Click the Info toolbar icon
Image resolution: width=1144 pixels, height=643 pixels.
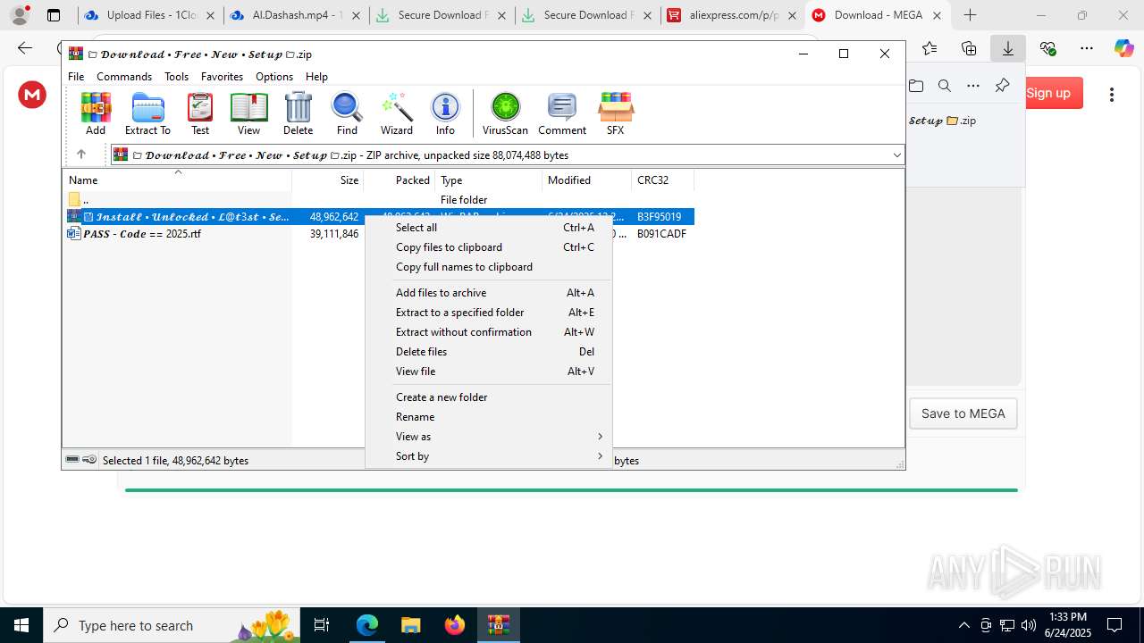point(445,113)
